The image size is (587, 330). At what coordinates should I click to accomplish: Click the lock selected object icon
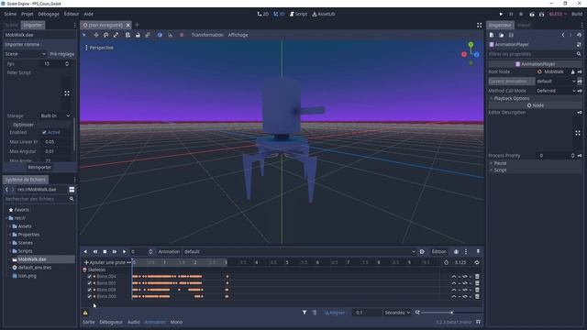(x=138, y=35)
